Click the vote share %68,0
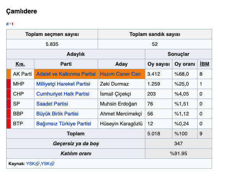Screen dimensions: 230x177 pos(182,74)
